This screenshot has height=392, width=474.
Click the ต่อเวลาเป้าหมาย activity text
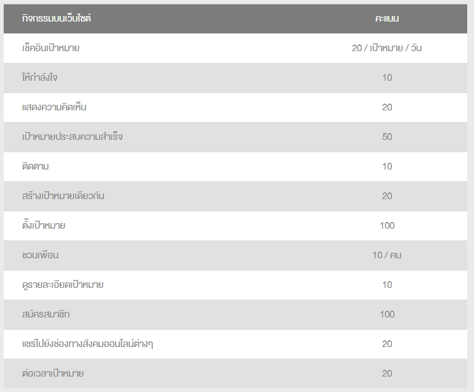[52, 374]
